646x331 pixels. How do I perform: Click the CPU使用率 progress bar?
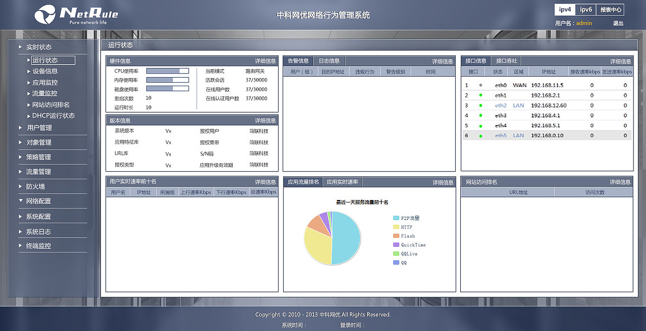pos(168,71)
